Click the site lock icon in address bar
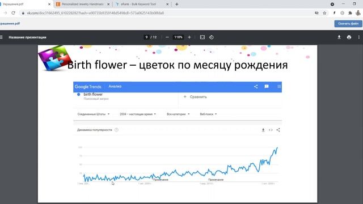The height and width of the screenshot is (204, 363). (23, 13)
